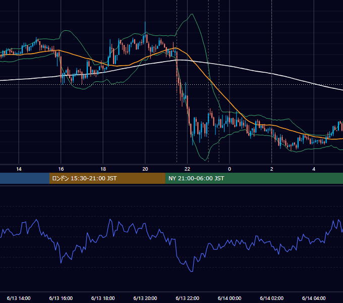Click the 6/13 20:00 date label
Image resolution: width=343 pixels, height=303 pixels.
pos(145,298)
